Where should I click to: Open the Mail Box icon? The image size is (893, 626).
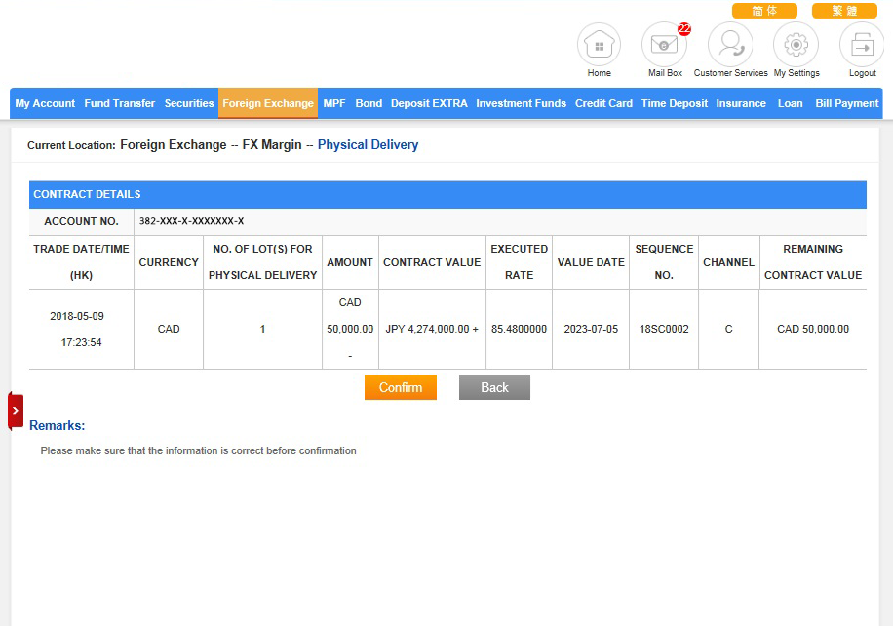click(664, 45)
